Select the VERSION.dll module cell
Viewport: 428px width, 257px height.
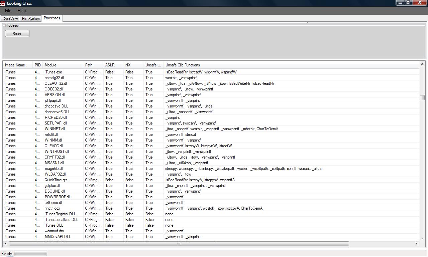pos(63,95)
